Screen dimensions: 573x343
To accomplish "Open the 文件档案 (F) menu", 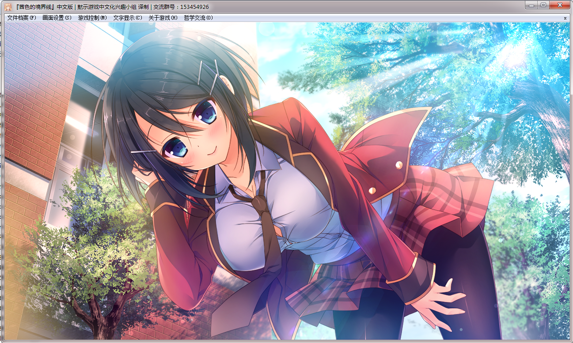I will 22,18.
